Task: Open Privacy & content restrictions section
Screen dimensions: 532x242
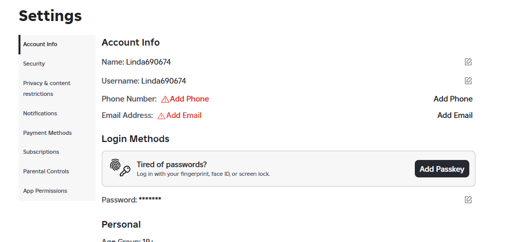Action: [x=47, y=88]
